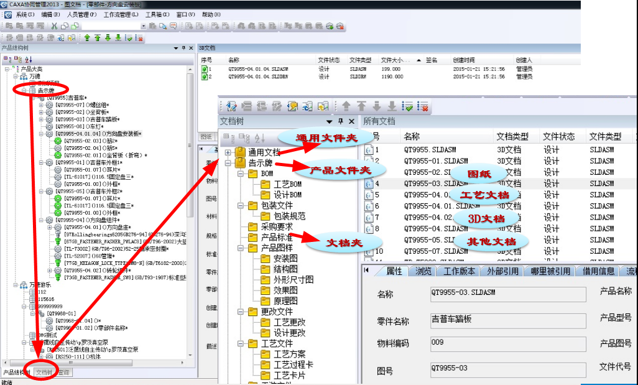Screen dimensions: 638x385
Task: Switch to the 浏览 tab
Action: pyautogui.click(x=423, y=271)
